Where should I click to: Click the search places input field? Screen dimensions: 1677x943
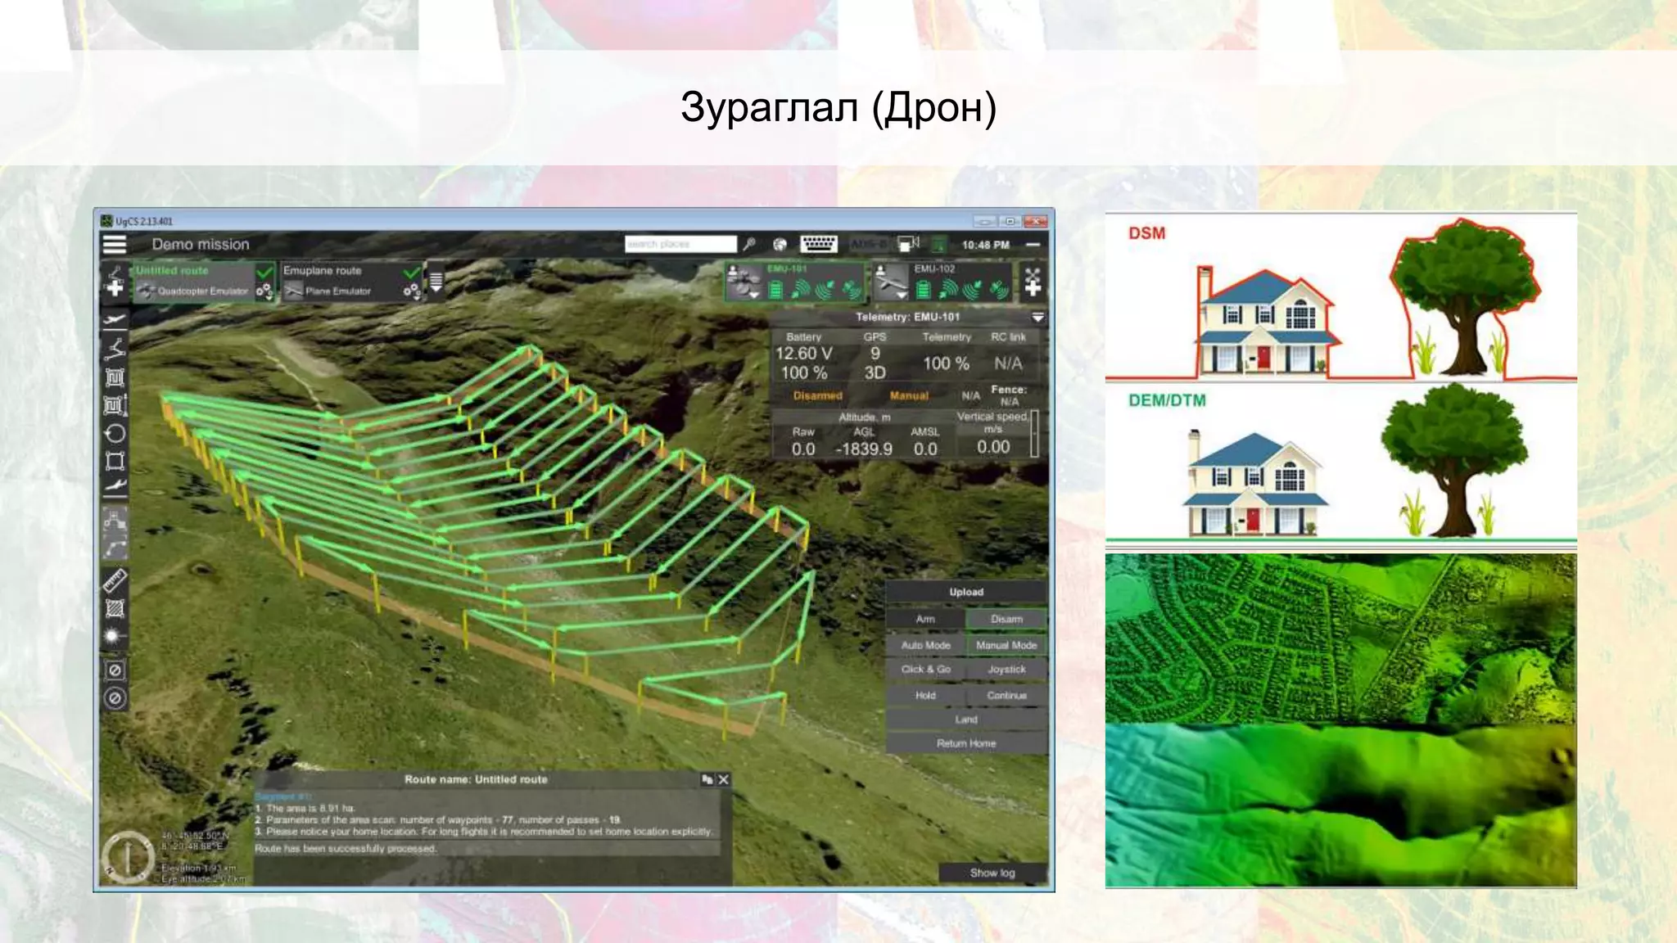680,244
